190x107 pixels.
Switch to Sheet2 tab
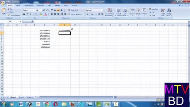point(21,97)
